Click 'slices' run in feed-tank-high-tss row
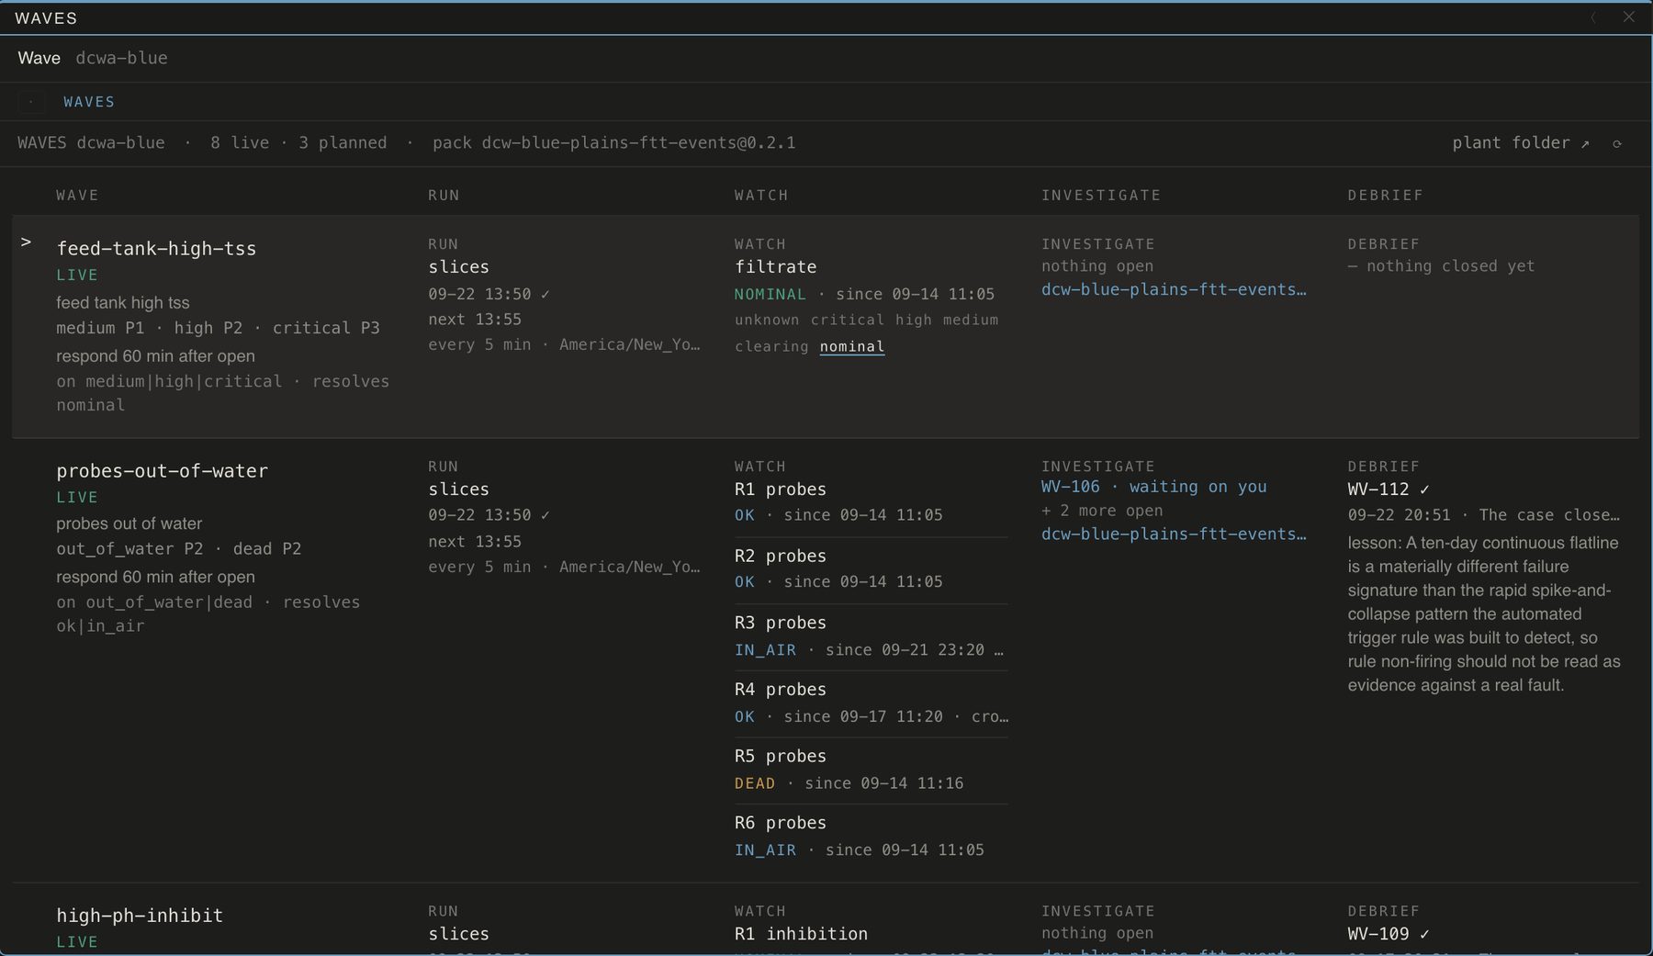1653x956 pixels. [x=458, y=267]
